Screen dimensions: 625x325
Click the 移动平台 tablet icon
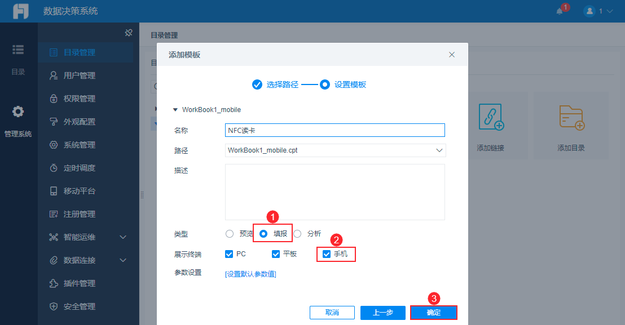(x=54, y=191)
